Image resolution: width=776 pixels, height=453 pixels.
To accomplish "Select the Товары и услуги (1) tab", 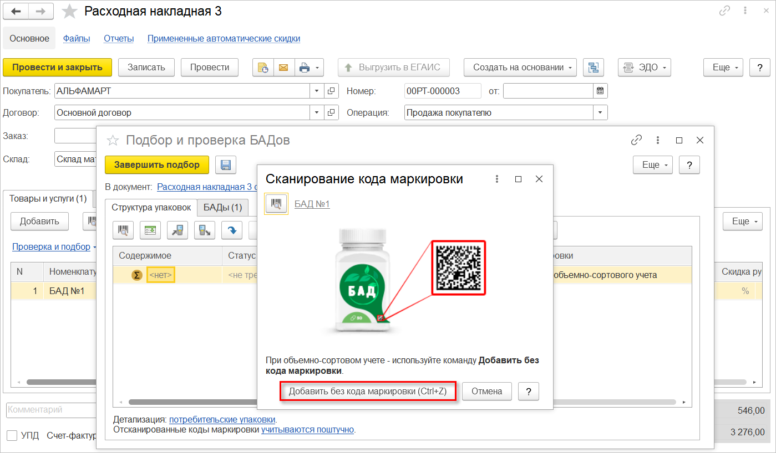I will click(x=48, y=199).
